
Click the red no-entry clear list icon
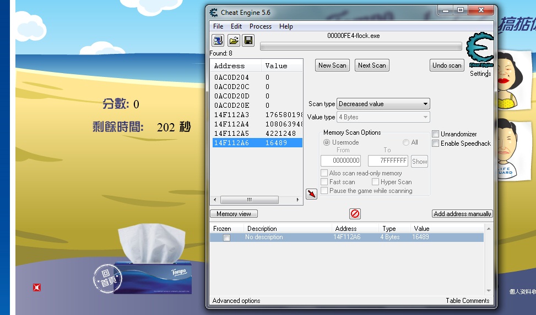355,214
